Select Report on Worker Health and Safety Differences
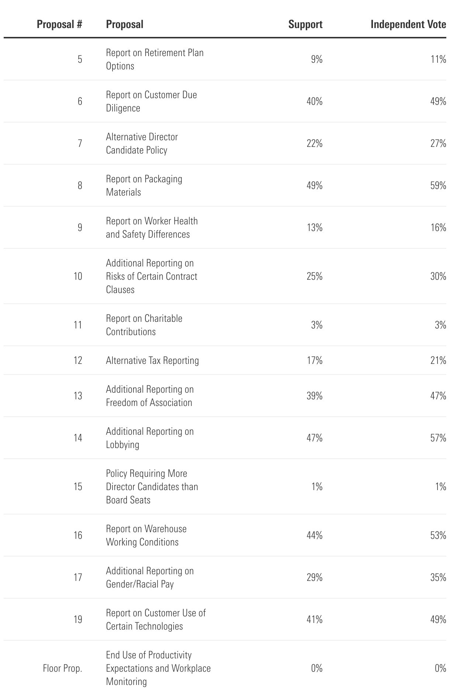Image resolution: width=450 pixels, height=699 pixels. 152,228
